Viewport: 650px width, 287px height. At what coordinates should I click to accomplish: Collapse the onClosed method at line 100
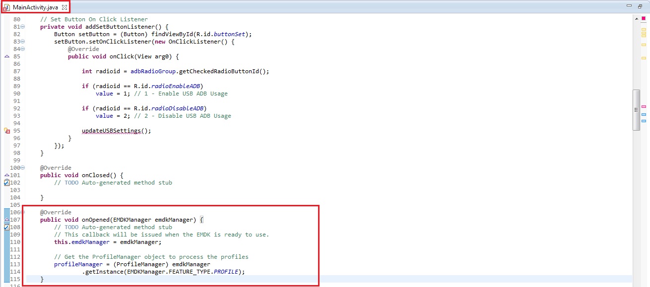(23, 168)
